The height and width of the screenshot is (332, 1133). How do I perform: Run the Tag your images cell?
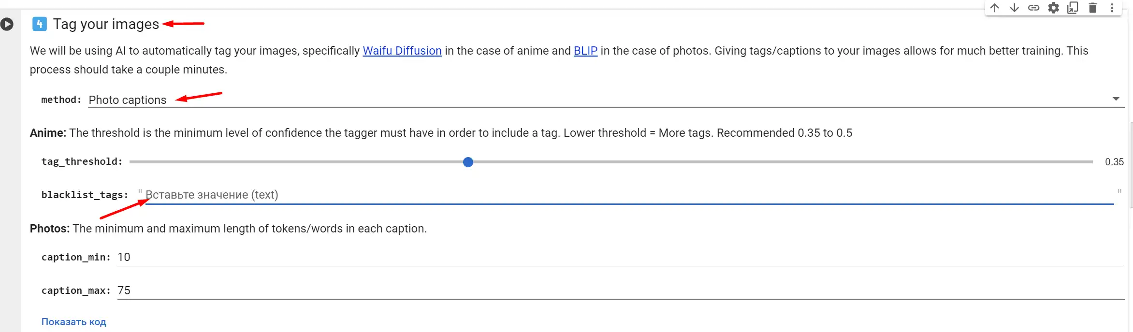7,24
